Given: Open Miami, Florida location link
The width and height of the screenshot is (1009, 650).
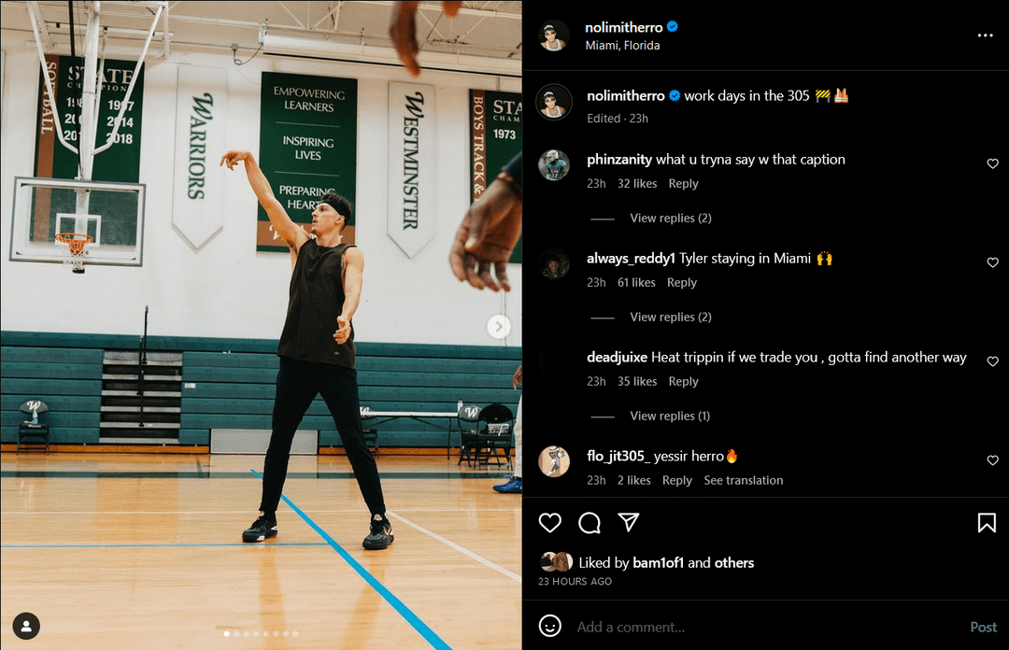Looking at the screenshot, I should point(622,46).
